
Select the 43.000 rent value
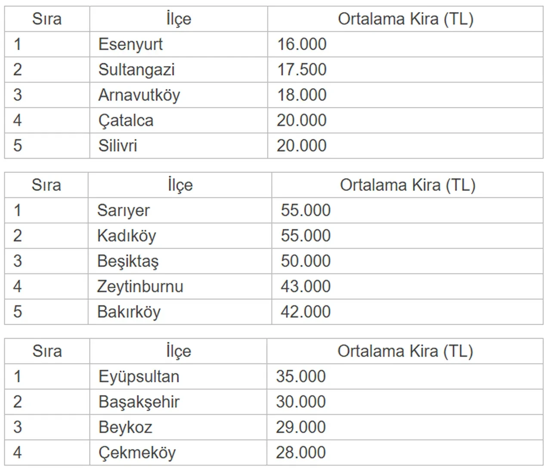pyautogui.click(x=306, y=286)
